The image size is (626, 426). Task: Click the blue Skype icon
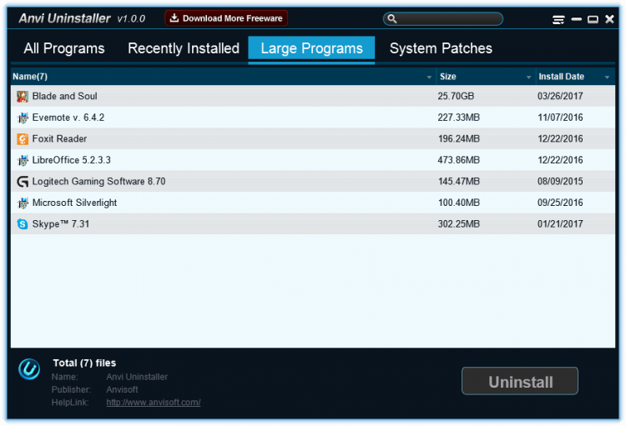[x=23, y=224]
